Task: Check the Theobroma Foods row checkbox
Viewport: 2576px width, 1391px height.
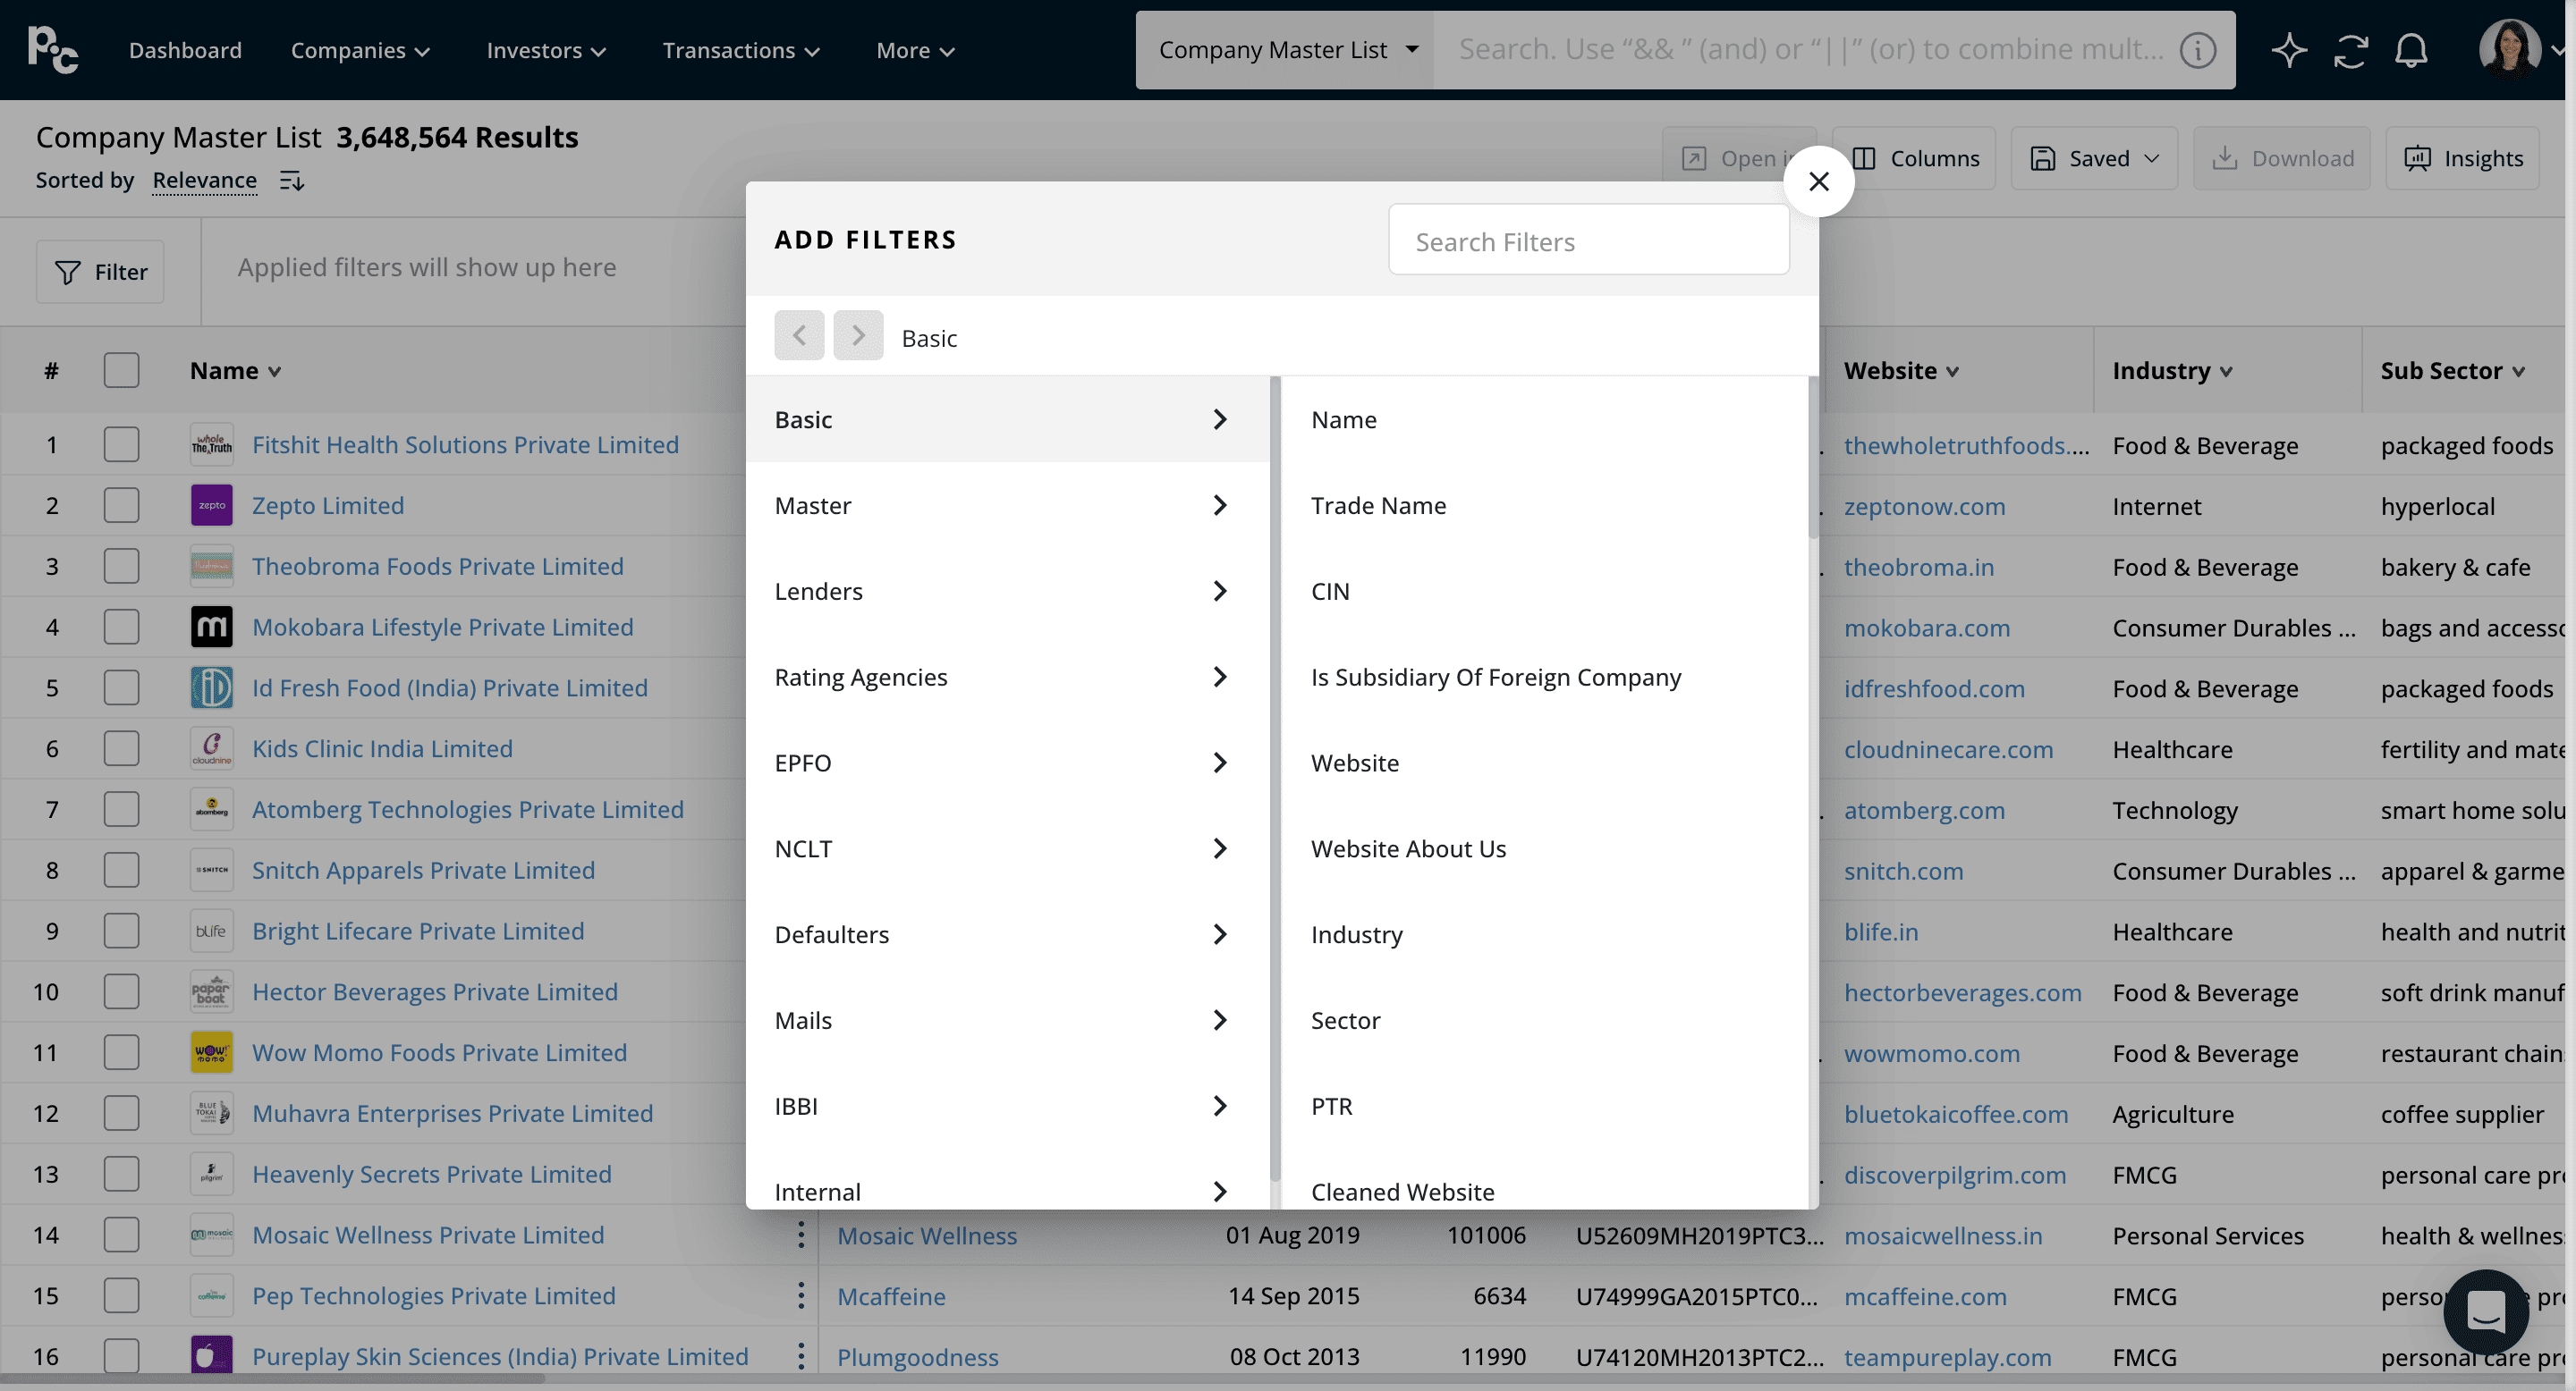Action: [x=121, y=567]
